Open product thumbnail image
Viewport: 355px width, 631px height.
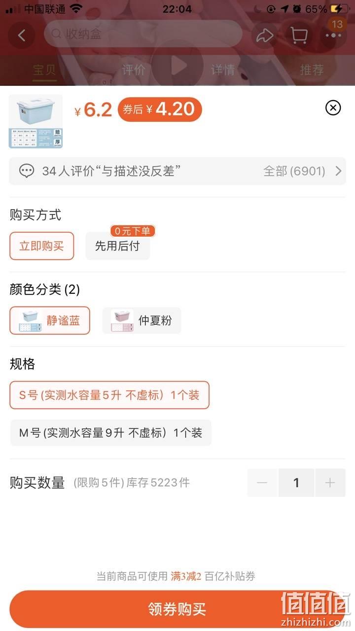click(x=35, y=121)
